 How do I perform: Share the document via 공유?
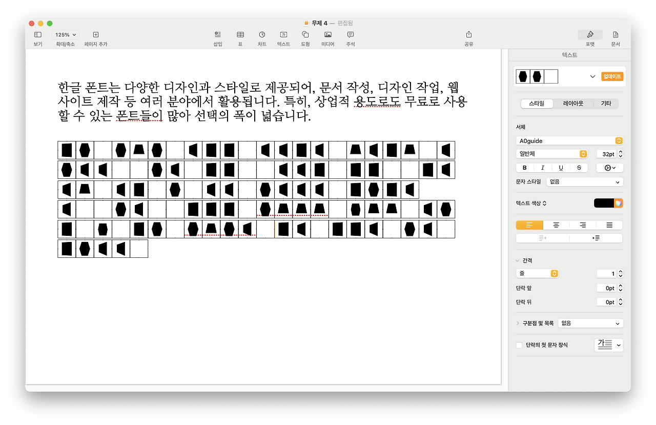click(x=468, y=36)
